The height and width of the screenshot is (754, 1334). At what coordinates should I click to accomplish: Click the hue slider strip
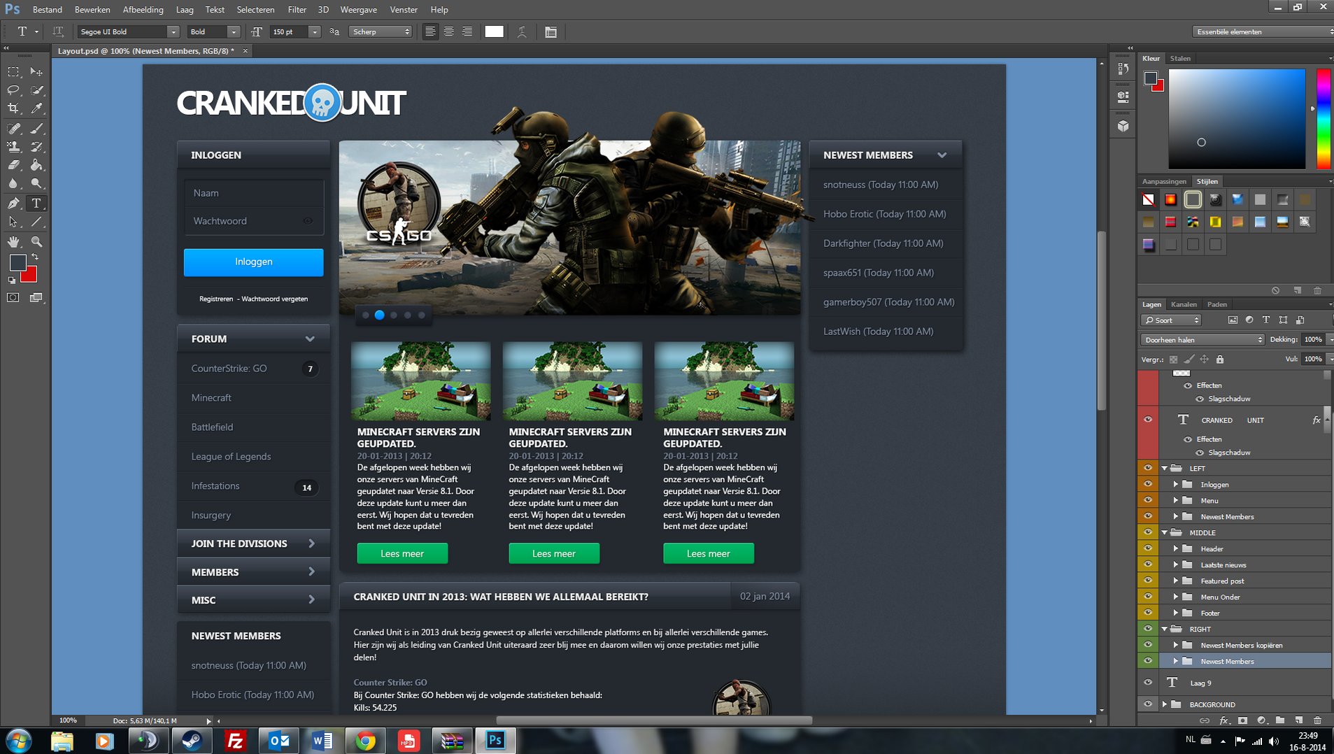point(1324,119)
